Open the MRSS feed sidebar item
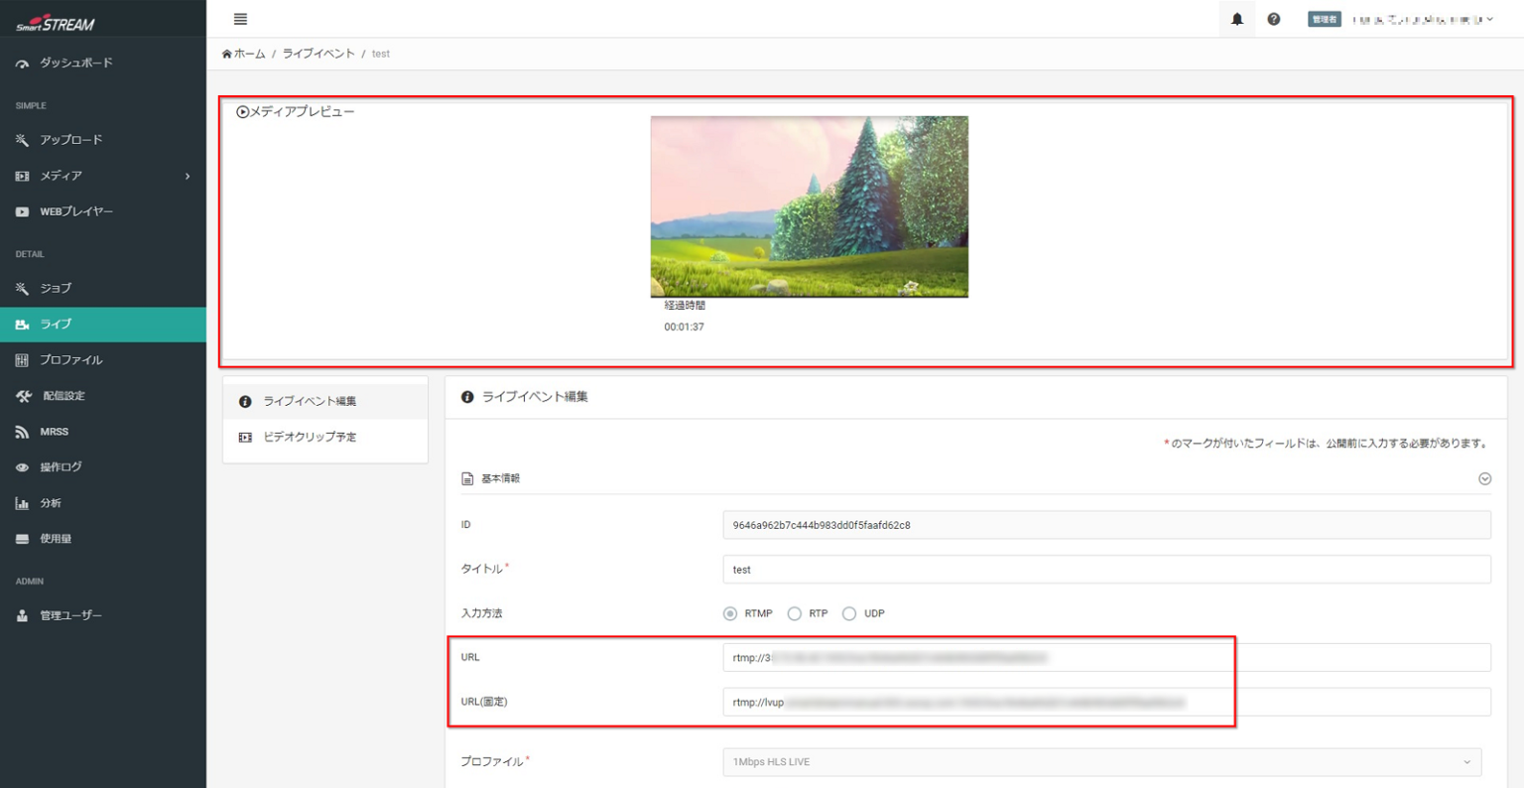Screen dimensions: 1524x788 (x=54, y=432)
